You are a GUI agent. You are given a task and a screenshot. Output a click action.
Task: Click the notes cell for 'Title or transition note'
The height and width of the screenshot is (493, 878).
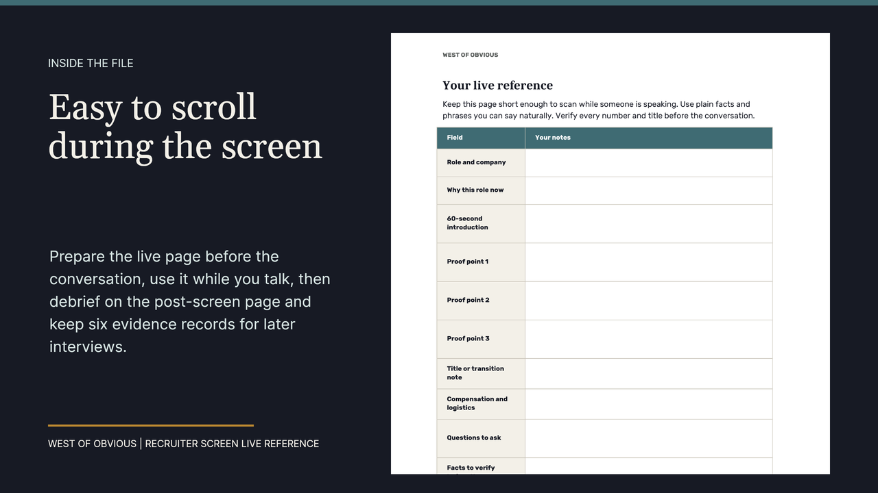[649, 374]
